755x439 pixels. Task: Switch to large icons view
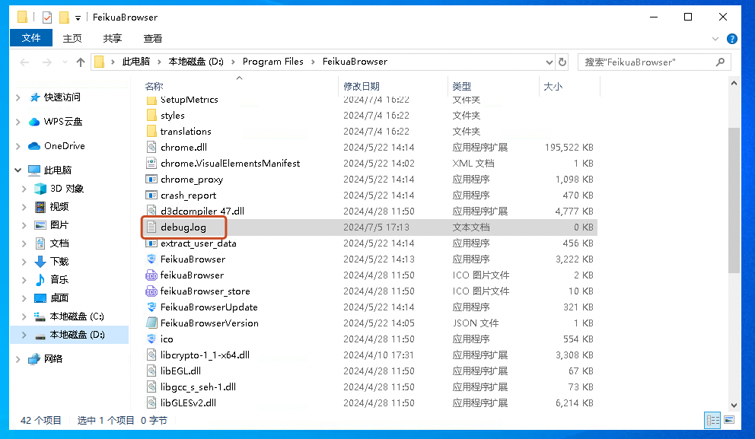pos(728,419)
